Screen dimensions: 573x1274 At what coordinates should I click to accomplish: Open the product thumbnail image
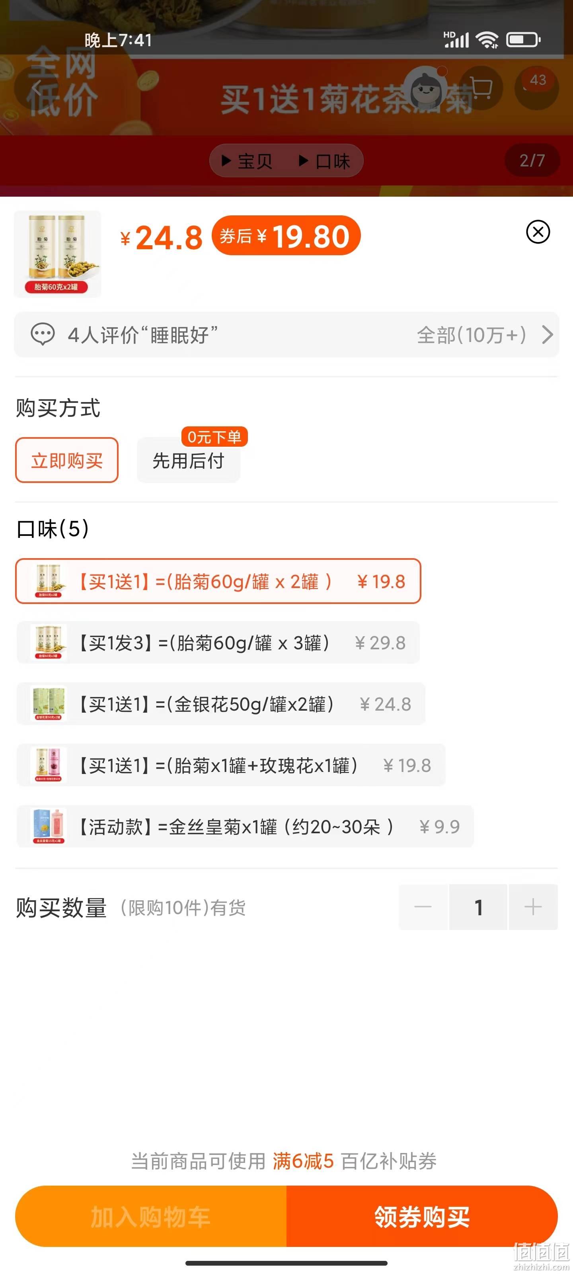[x=57, y=254]
